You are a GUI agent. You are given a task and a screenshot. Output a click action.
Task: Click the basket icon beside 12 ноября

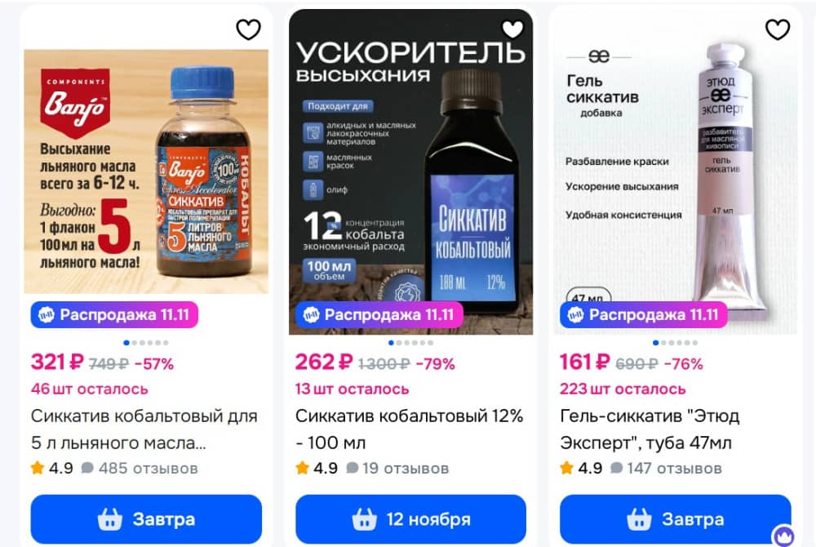(x=364, y=519)
